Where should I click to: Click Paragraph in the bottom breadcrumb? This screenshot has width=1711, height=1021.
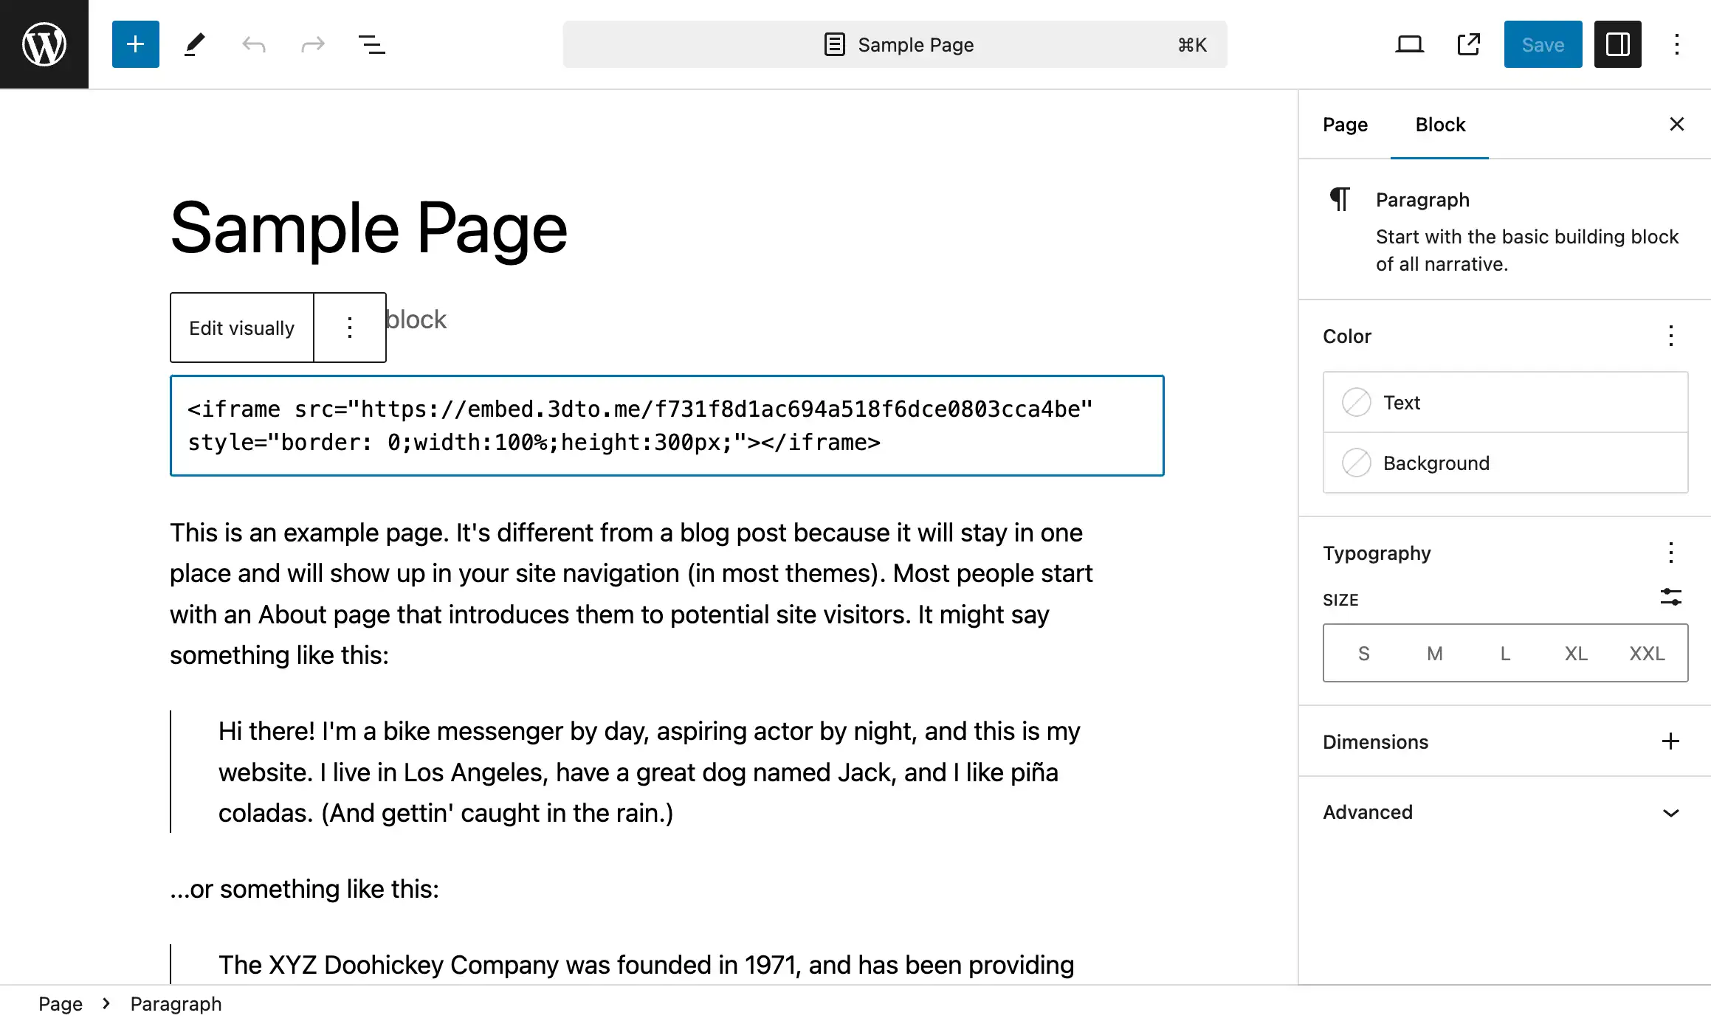click(176, 1004)
